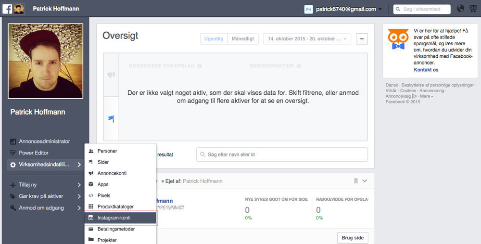Click info icon beside 'Rækkevidde for opslag'
This screenshot has width=481, height=244.
click(200, 66)
